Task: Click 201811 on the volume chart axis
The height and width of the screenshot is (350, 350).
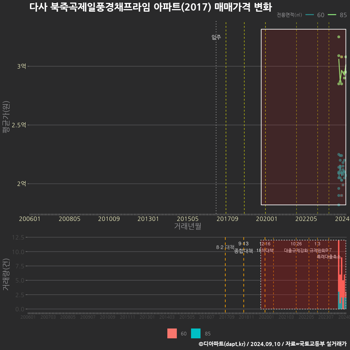Action: (246, 317)
